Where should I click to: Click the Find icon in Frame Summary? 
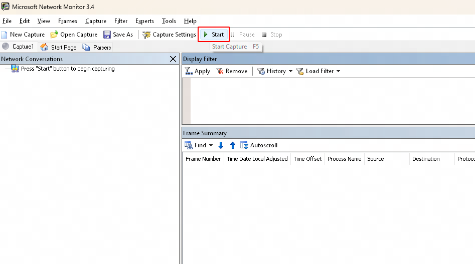click(x=189, y=145)
